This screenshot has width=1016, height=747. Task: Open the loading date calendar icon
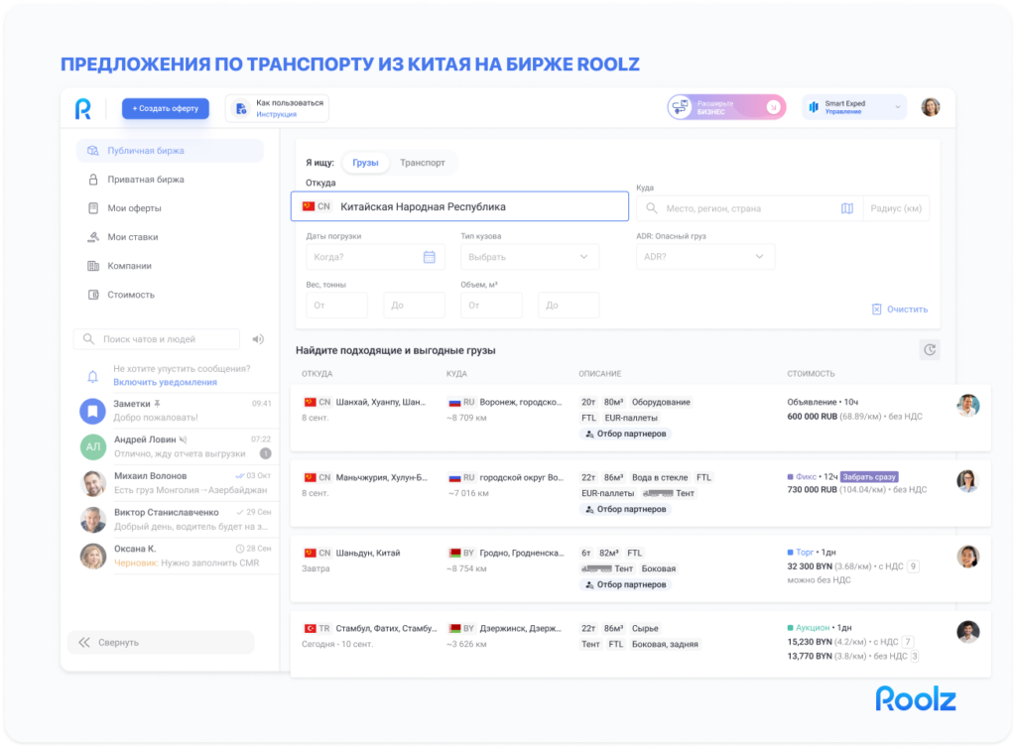point(429,257)
